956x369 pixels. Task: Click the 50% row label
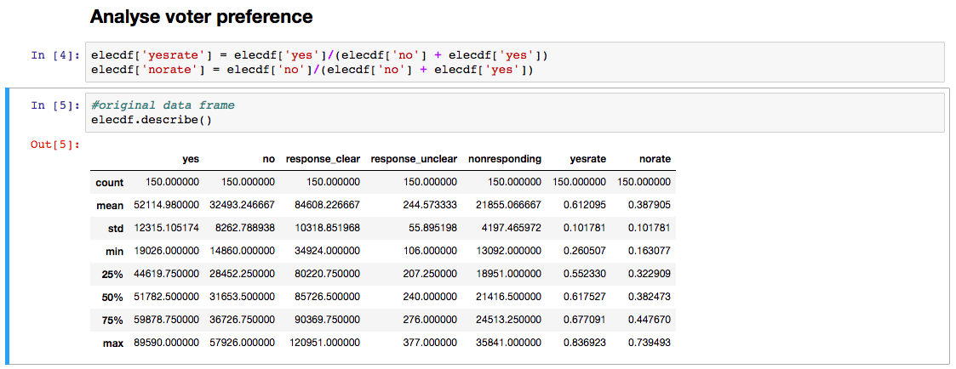(x=114, y=297)
